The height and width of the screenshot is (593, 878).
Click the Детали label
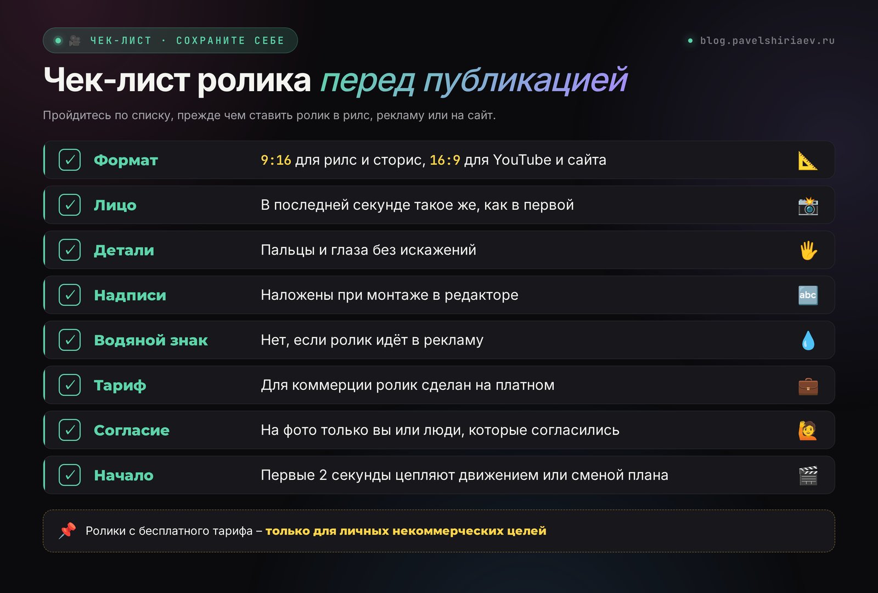(124, 250)
